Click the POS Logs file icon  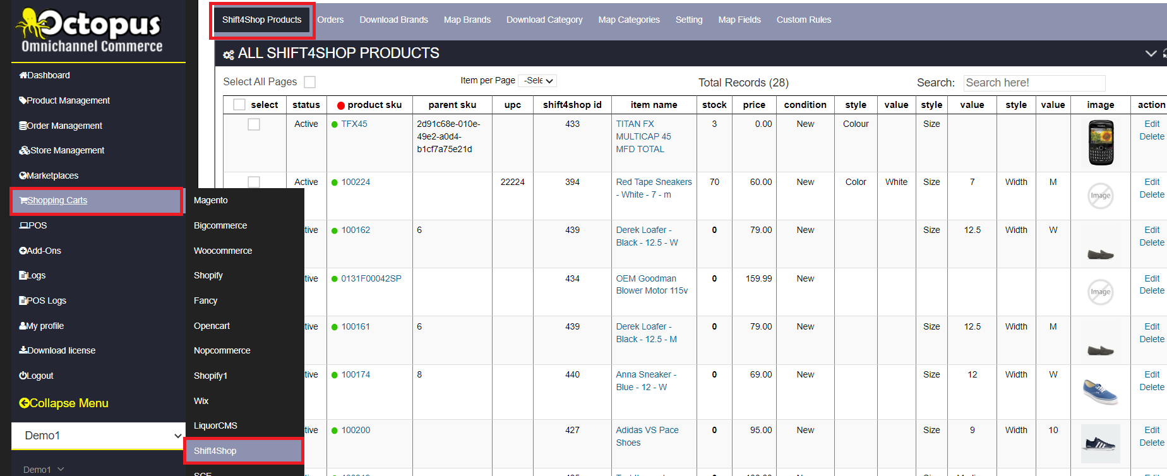(23, 300)
